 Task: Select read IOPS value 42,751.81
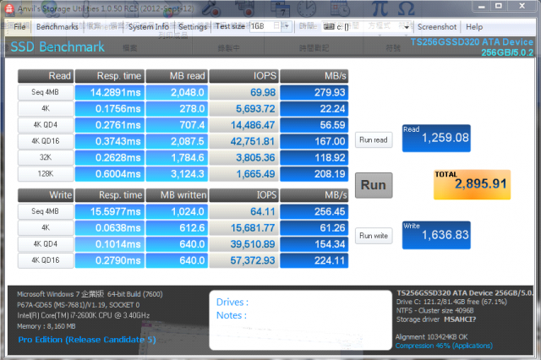(x=243, y=141)
